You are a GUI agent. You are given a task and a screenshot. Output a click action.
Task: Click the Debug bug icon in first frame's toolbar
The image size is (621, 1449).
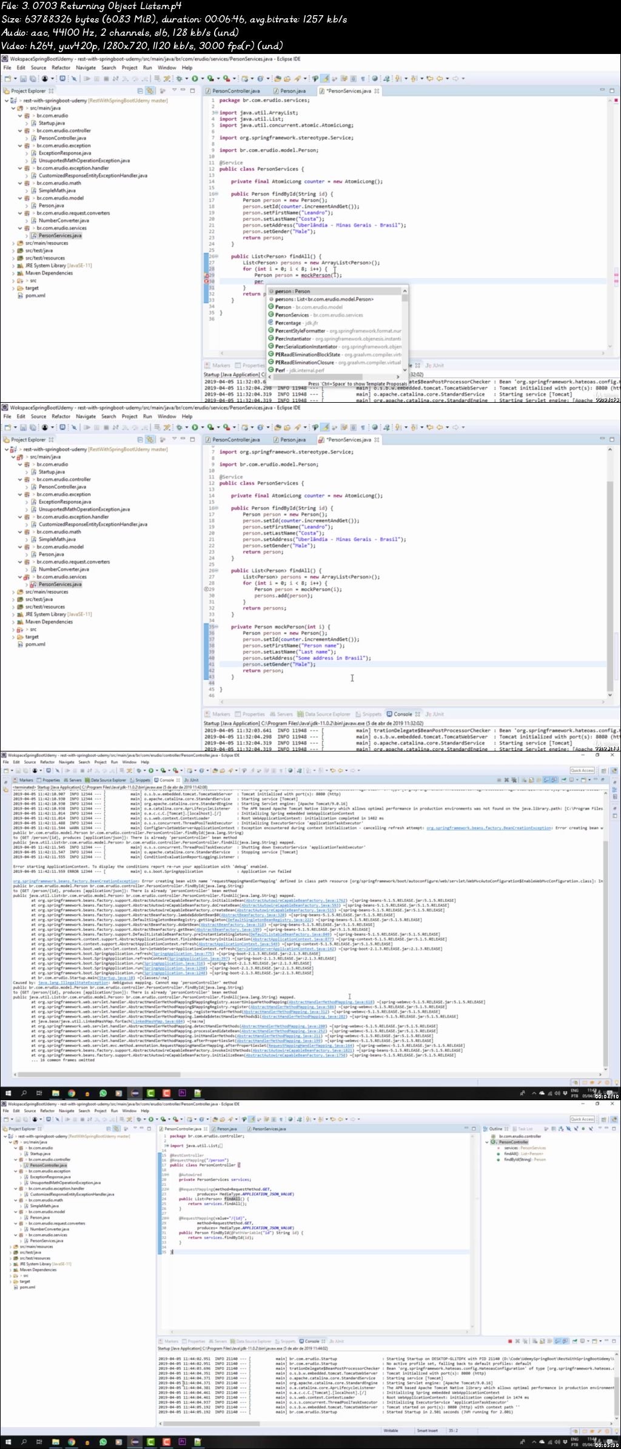tap(180, 78)
